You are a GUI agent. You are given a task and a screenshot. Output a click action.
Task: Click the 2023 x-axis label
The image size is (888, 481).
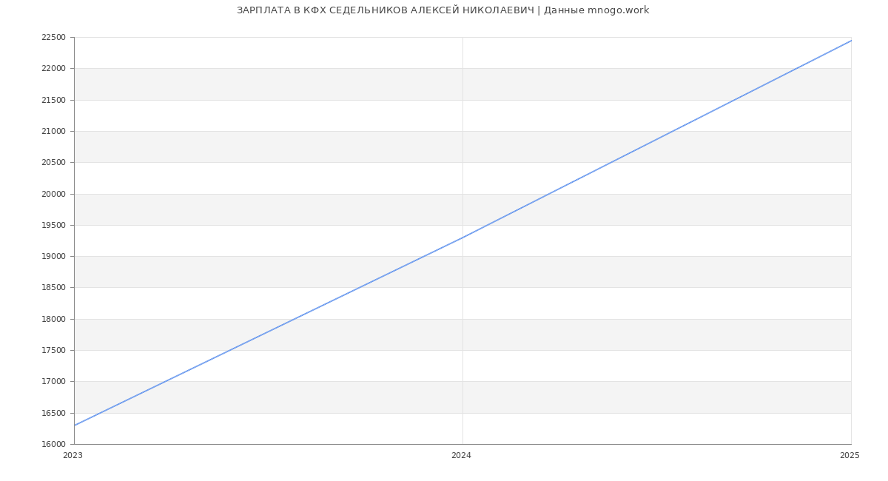pyautogui.click(x=73, y=456)
